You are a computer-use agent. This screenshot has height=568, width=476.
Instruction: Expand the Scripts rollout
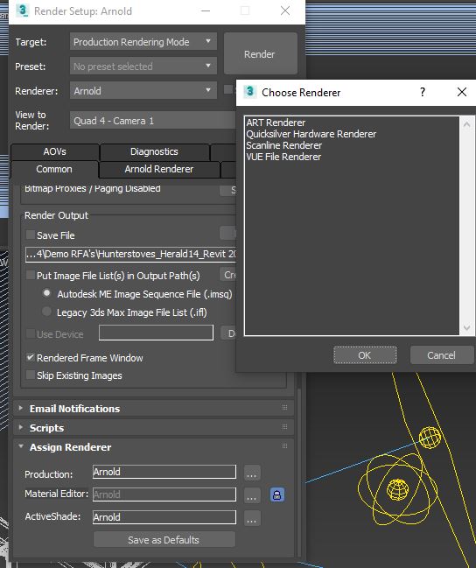click(21, 427)
